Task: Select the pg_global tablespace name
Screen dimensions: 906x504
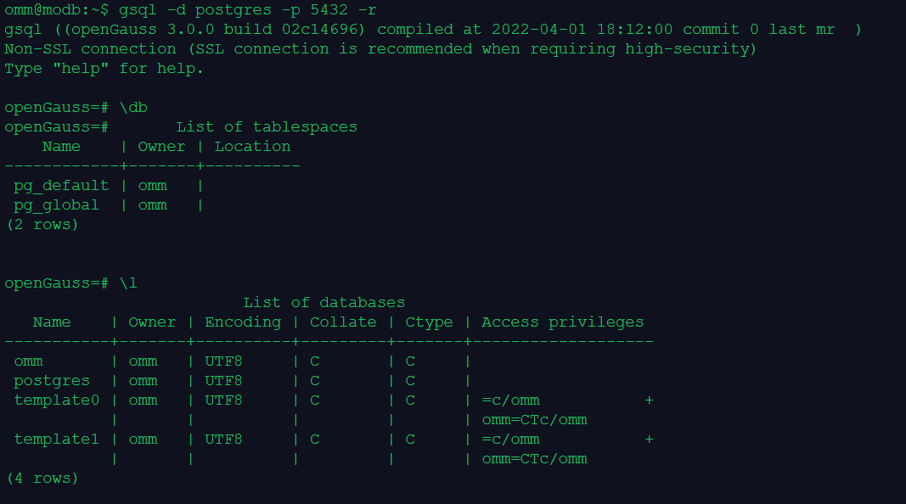Action: (x=56, y=204)
